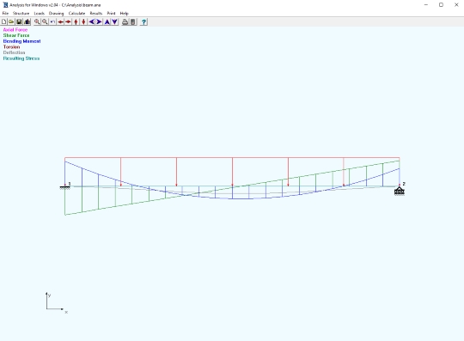Click the printer toolbar icon

pyautogui.click(x=125, y=21)
